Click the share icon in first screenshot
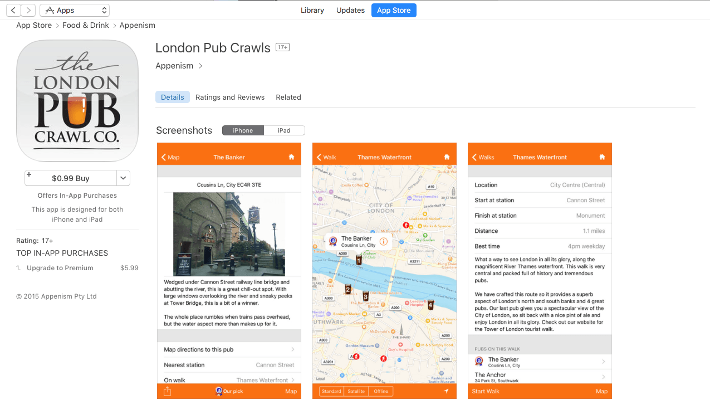The width and height of the screenshot is (710, 405). tap(167, 392)
